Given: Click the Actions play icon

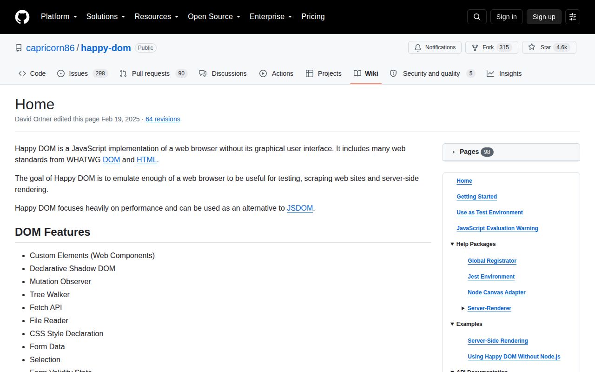Looking at the screenshot, I should pyautogui.click(x=263, y=73).
